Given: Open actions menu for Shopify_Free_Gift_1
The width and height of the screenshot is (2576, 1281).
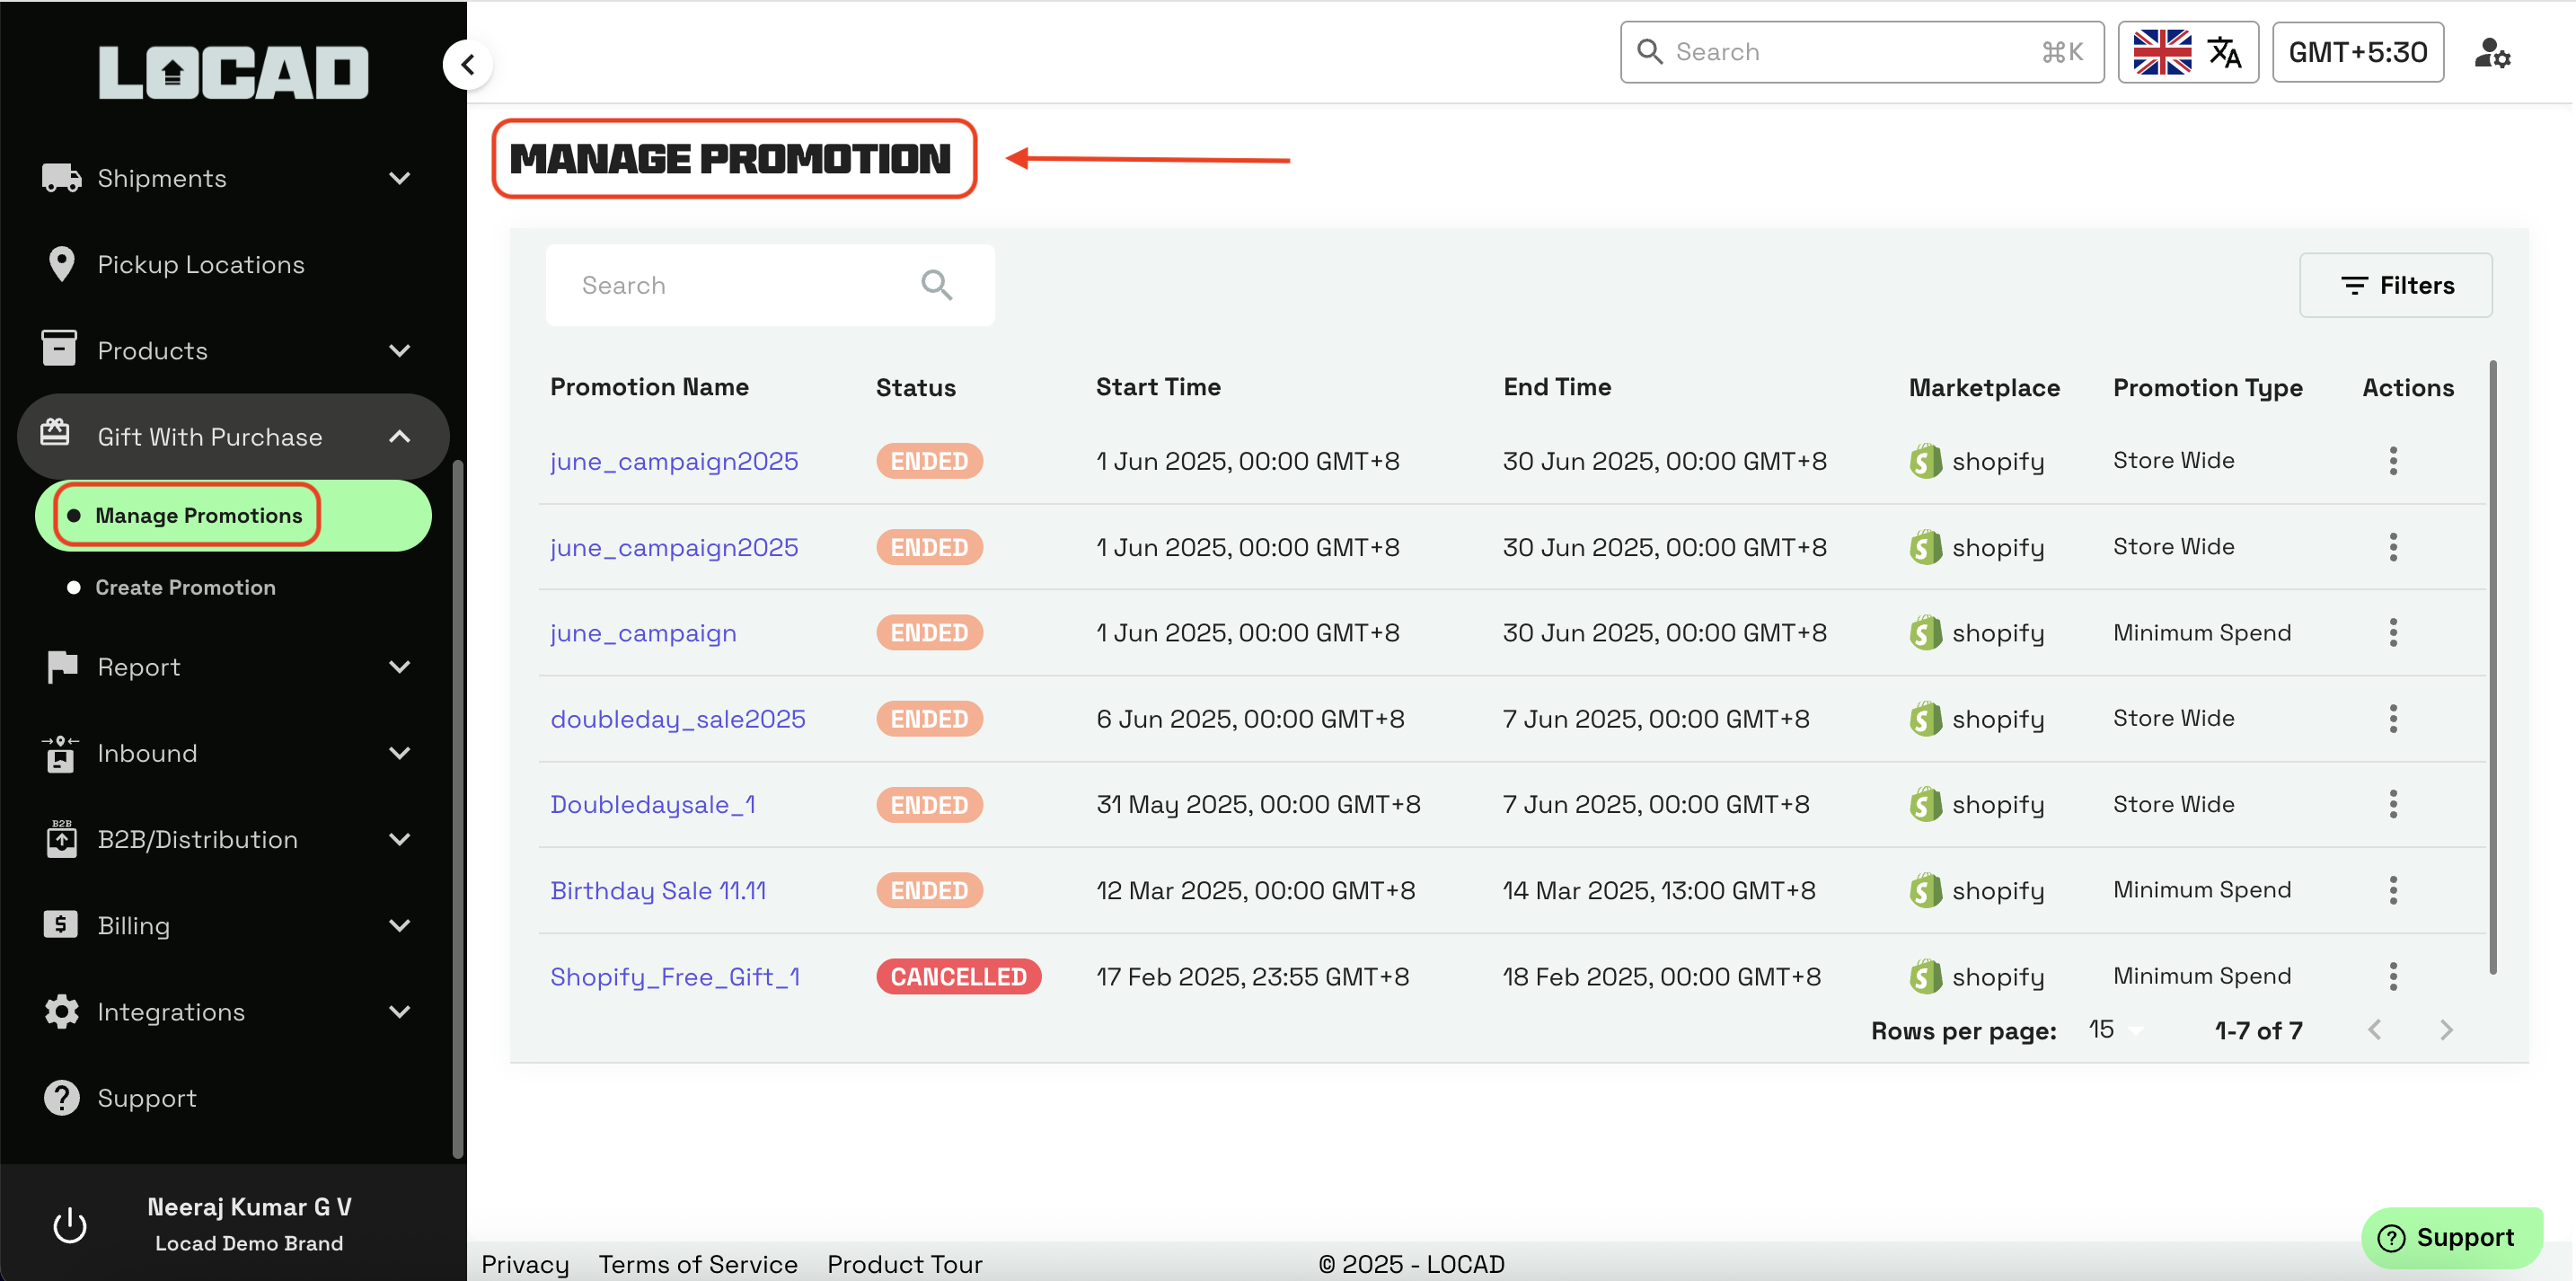Looking at the screenshot, I should click(x=2392, y=976).
